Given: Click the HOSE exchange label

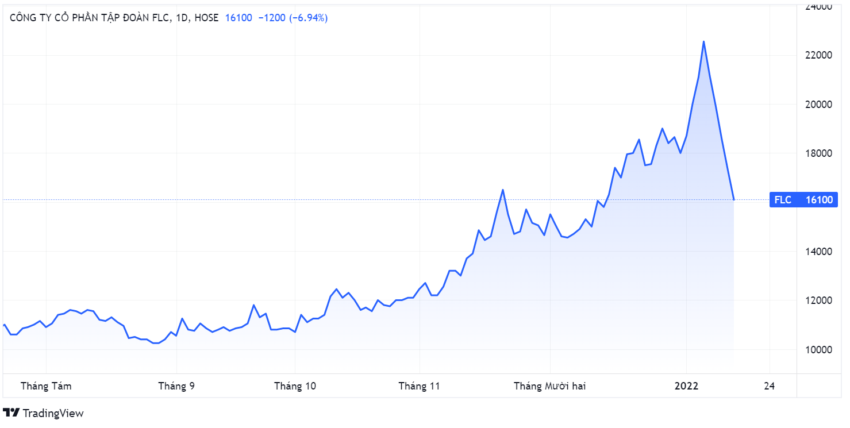Looking at the screenshot, I should click(x=206, y=18).
